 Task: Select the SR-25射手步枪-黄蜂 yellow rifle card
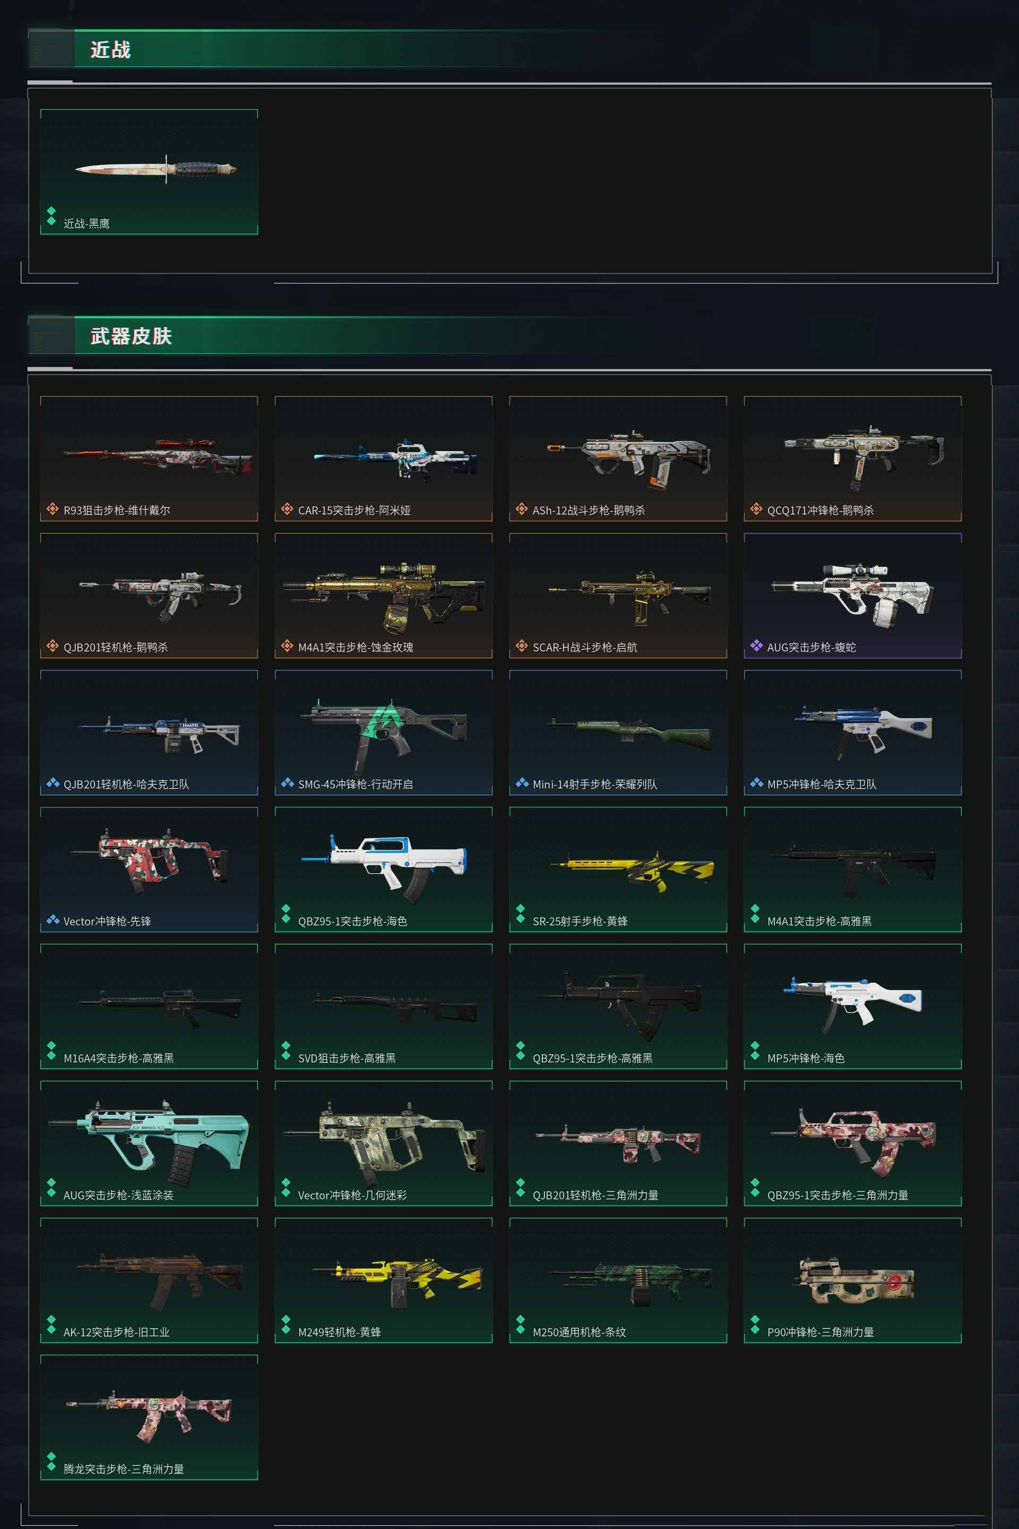point(618,869)
